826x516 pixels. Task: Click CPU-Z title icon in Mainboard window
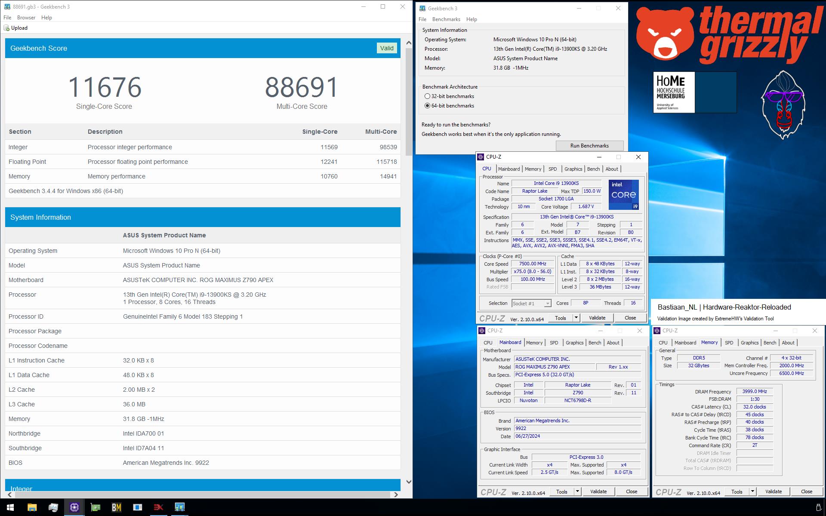click(482, 331)
